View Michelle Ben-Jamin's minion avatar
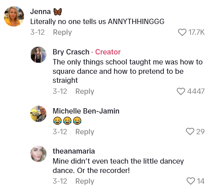The image size is (207, 190). click(38, 114)
